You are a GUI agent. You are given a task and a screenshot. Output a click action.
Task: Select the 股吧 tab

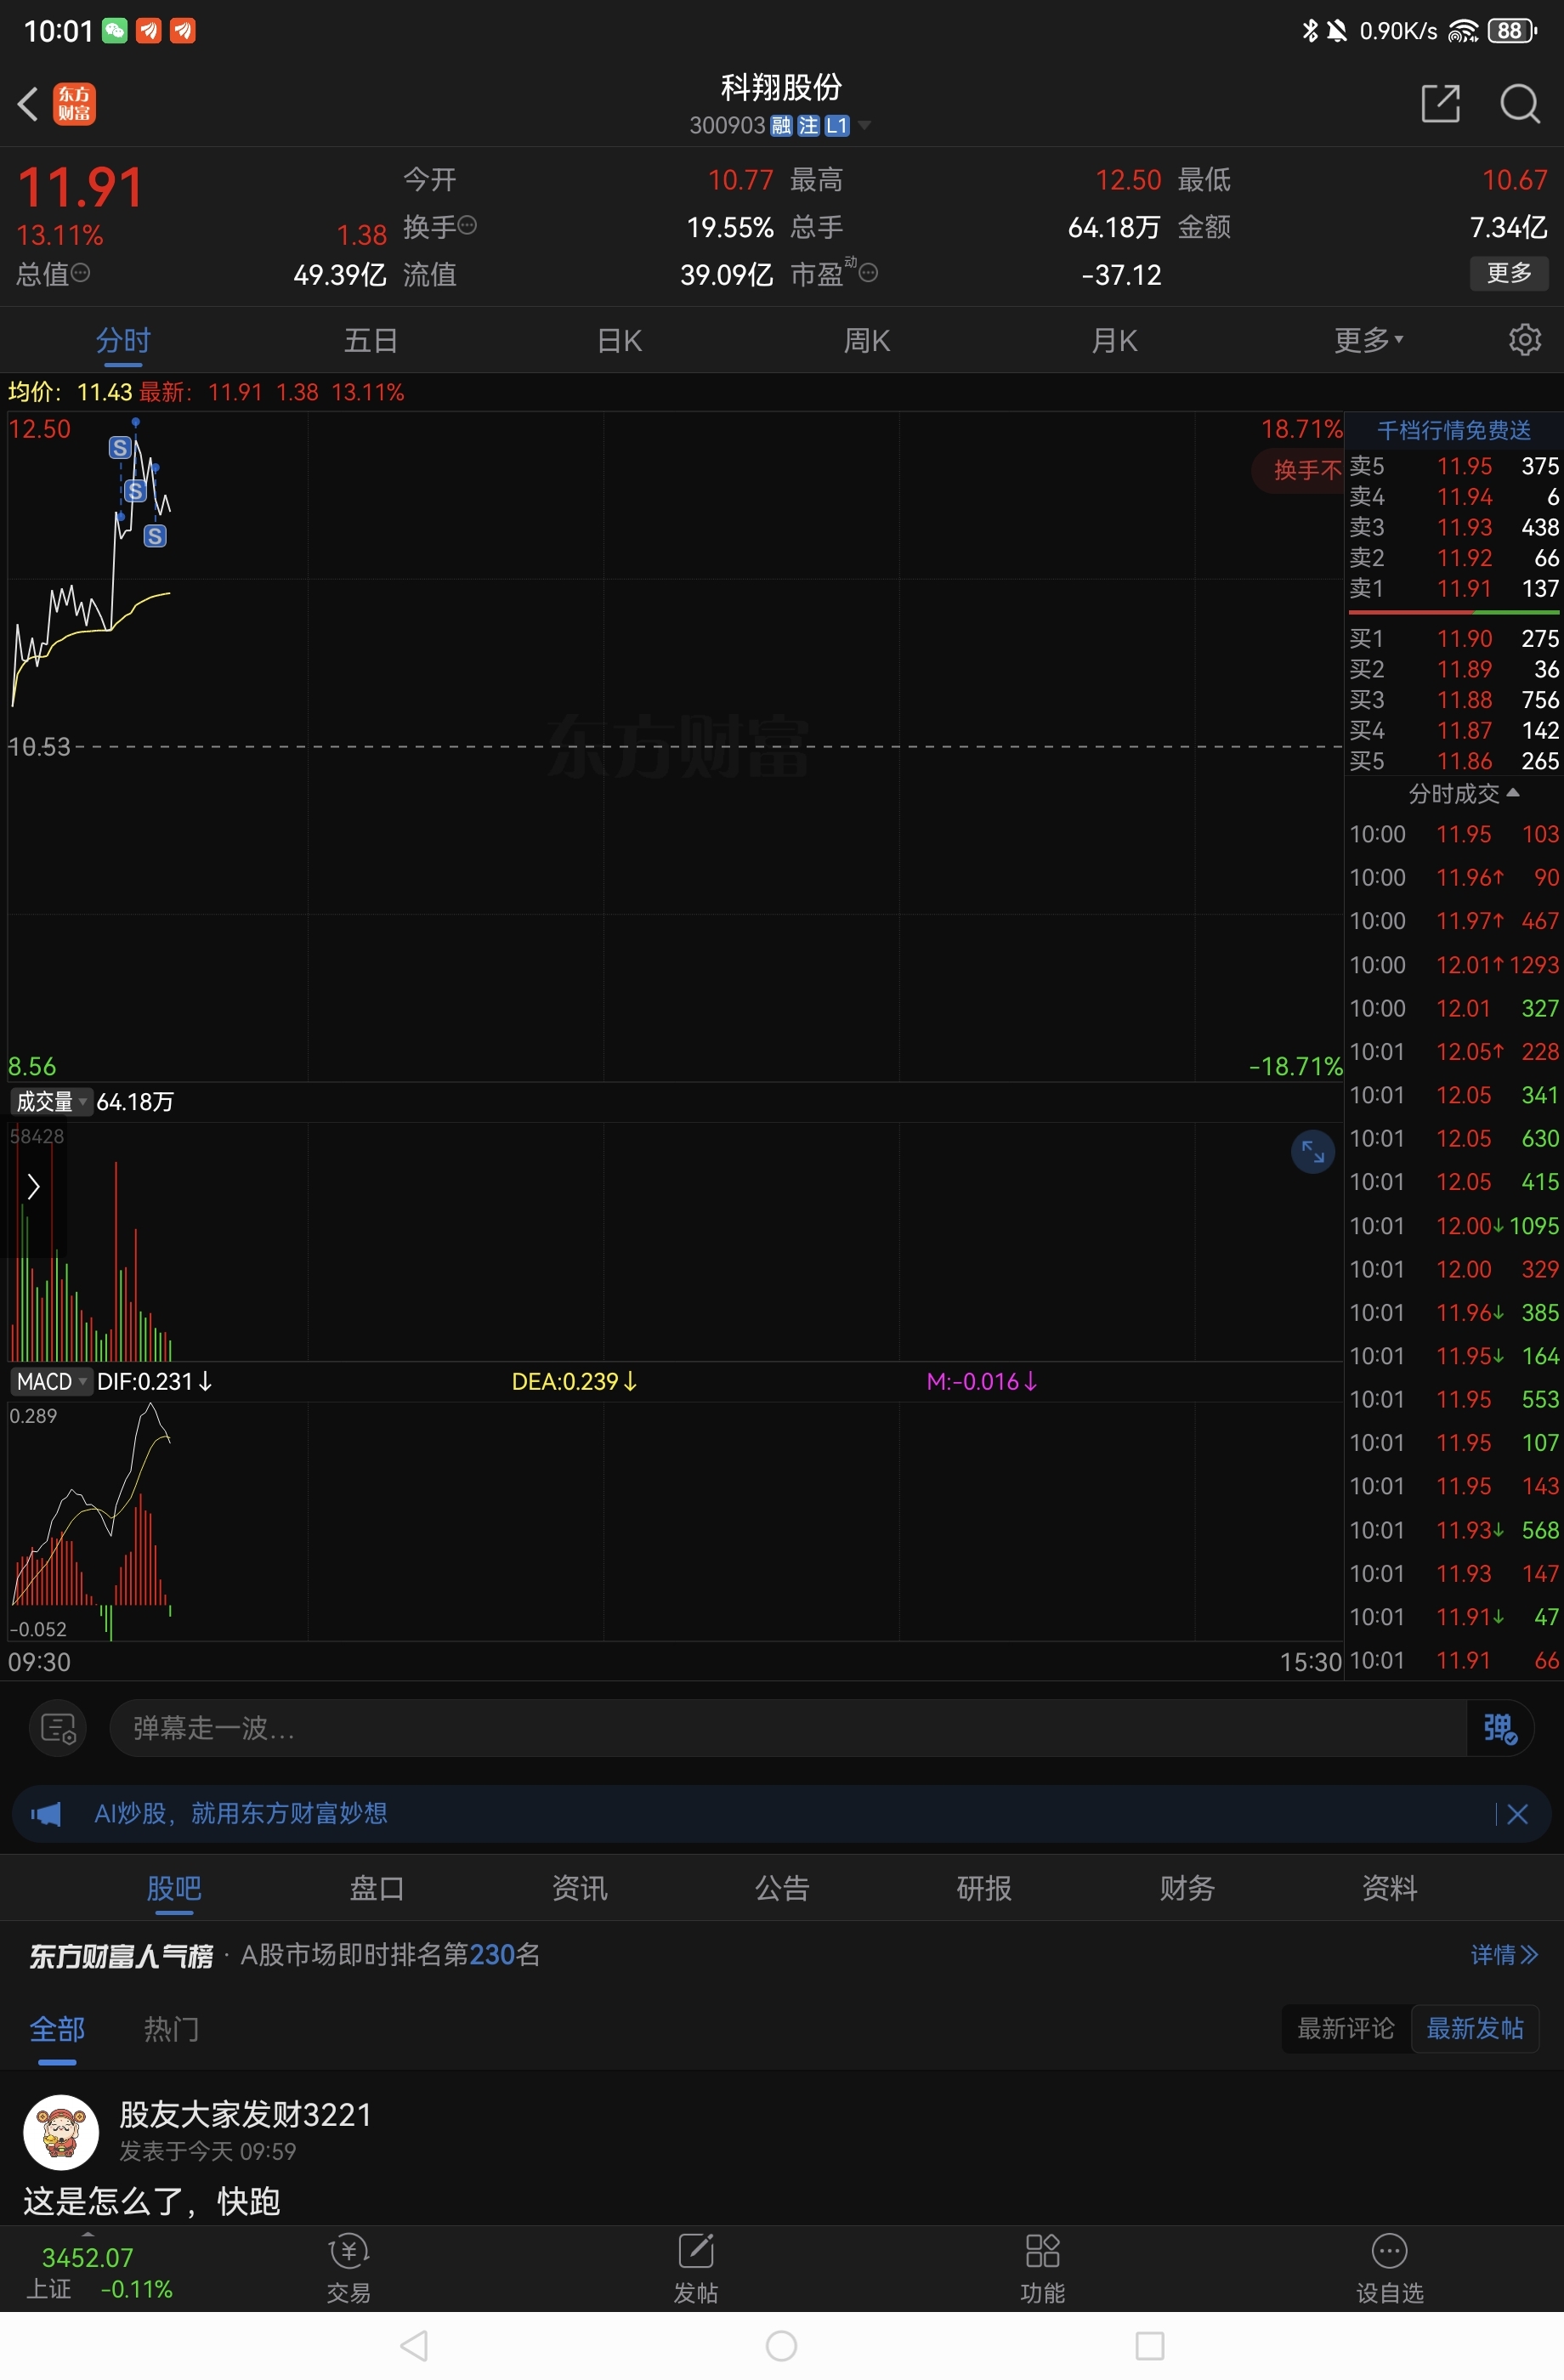coord(174,1887)
